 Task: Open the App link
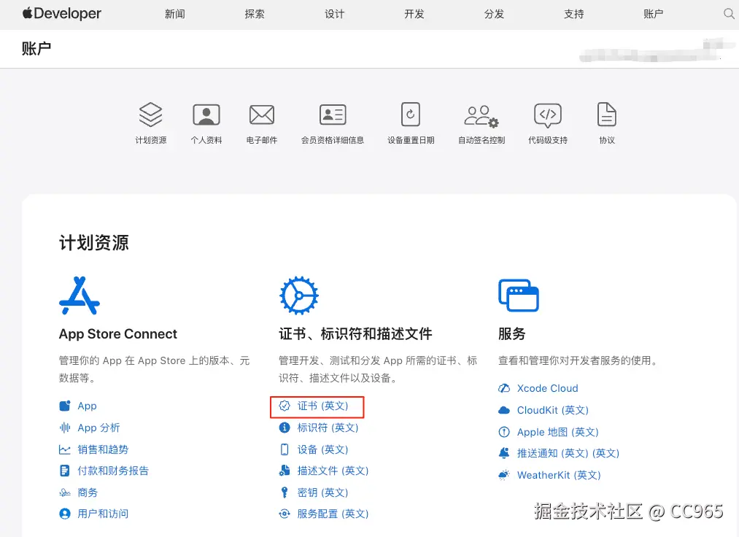(x=88, y=406)
